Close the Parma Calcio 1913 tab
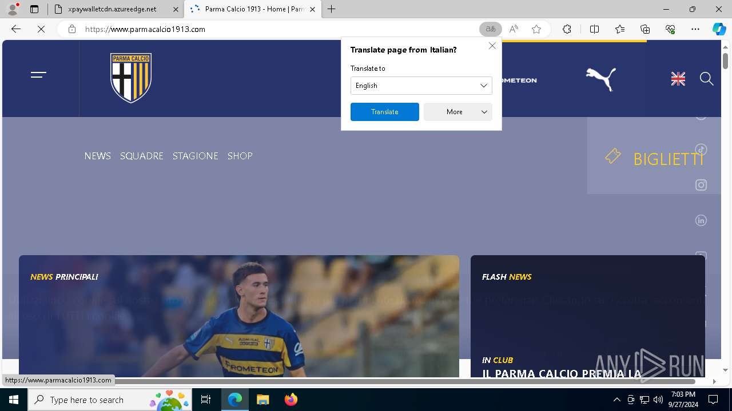The width and height of the screenshot is (732, 411). (x=312, y=9)
